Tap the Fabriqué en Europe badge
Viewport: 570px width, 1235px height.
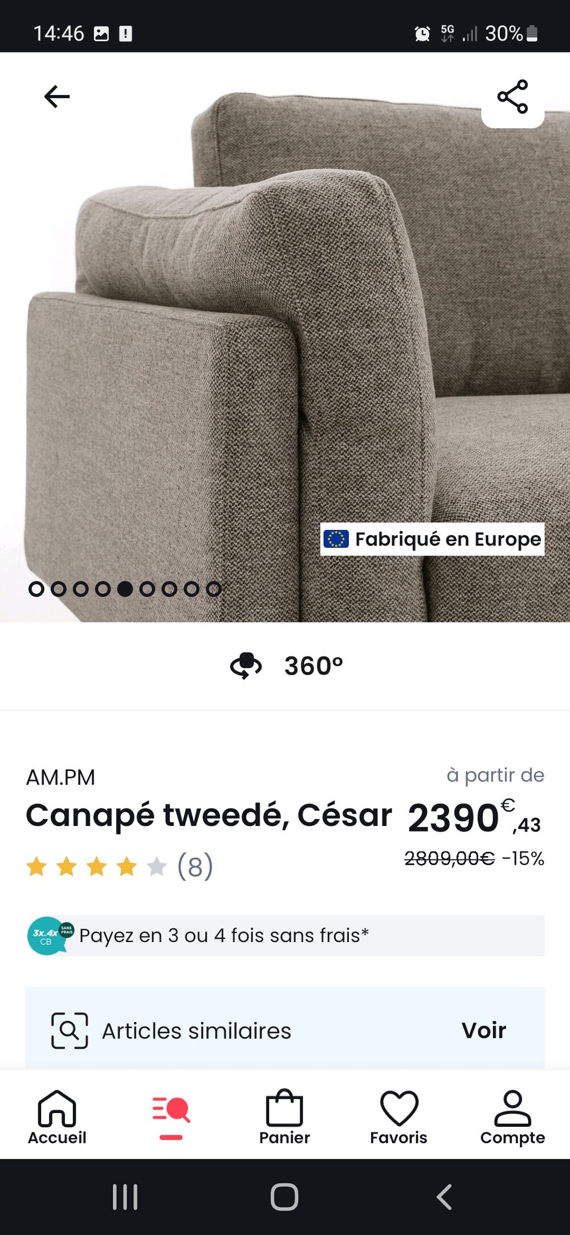(x=432, y=539)
